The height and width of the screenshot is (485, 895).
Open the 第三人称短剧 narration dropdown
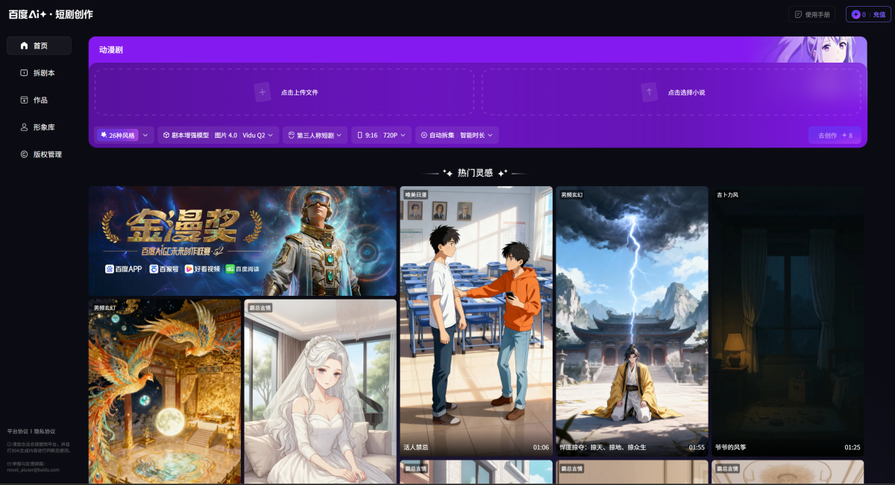339,136
